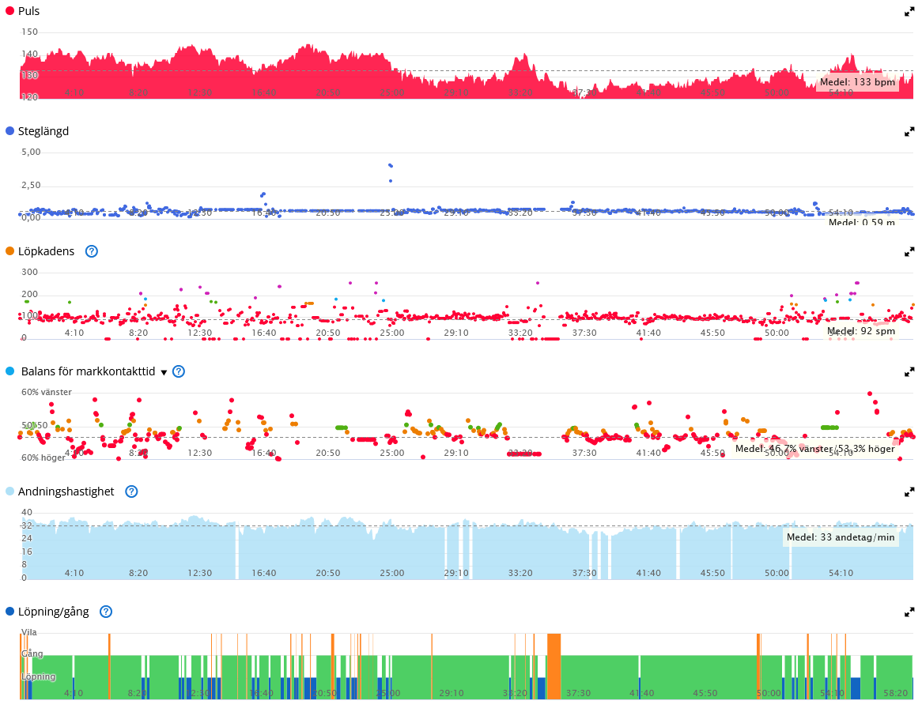Expand the Balans för markkontakttid chart fullscreen

coord(909,372)
